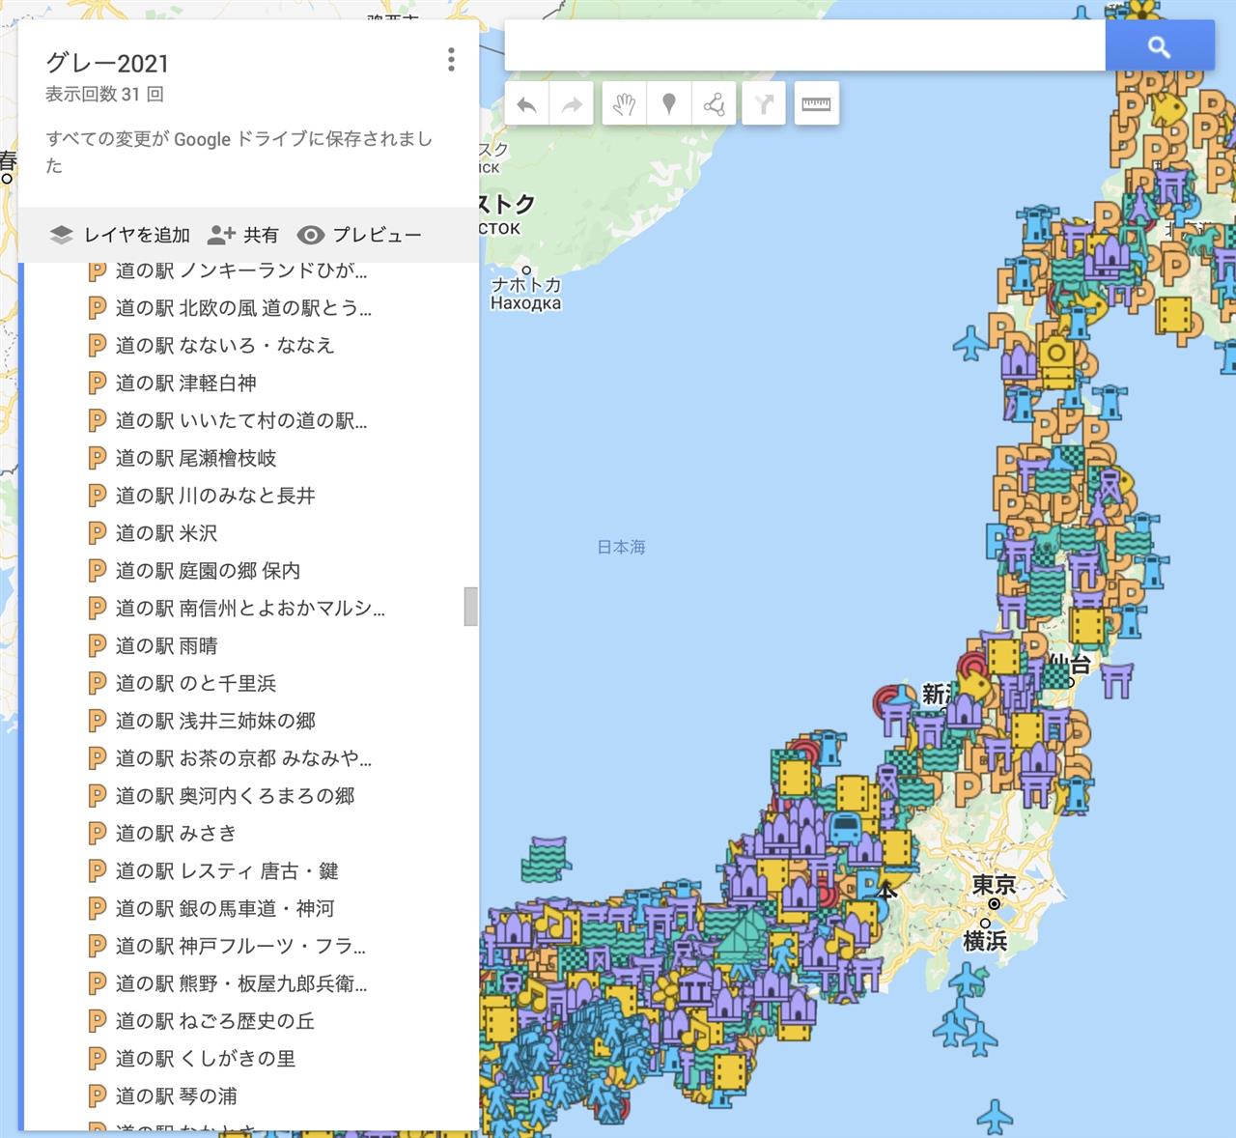Viewport: 1236px width, 1138px height.
Task: Select the hand pan tool
Action: click(625, 104)
